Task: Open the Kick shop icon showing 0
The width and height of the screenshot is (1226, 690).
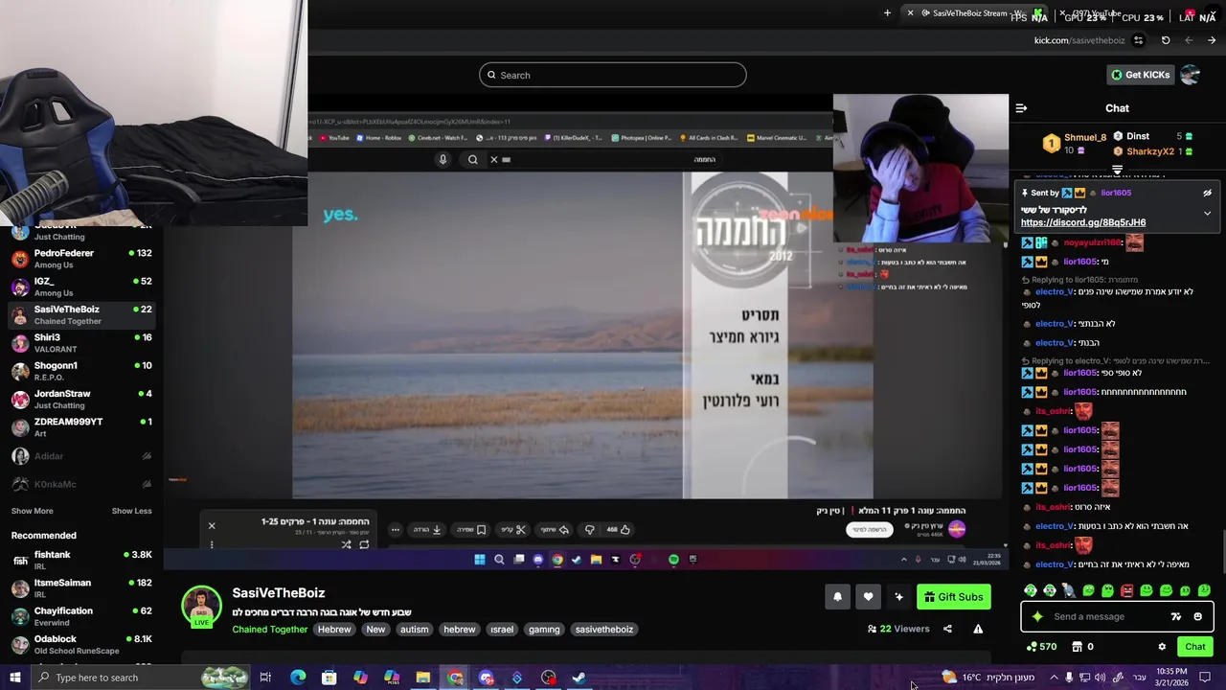Action: (x=1082, y=647)
